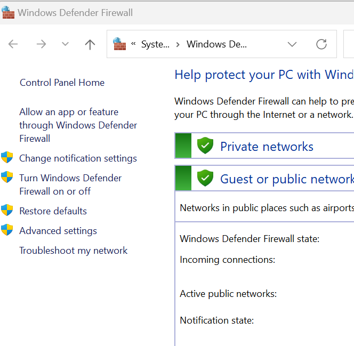This screenshot has height=346, width=354.
Task: Open 'Turn Windows Defender Firewall on or off'
Action: tap(70, 184)
